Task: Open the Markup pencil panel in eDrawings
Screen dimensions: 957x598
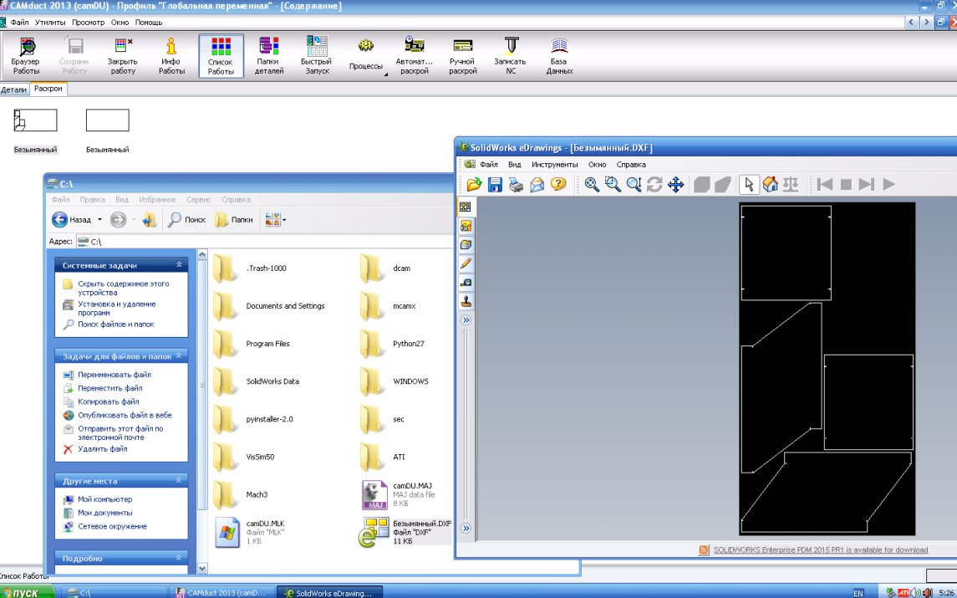Action: coord(466,264)
